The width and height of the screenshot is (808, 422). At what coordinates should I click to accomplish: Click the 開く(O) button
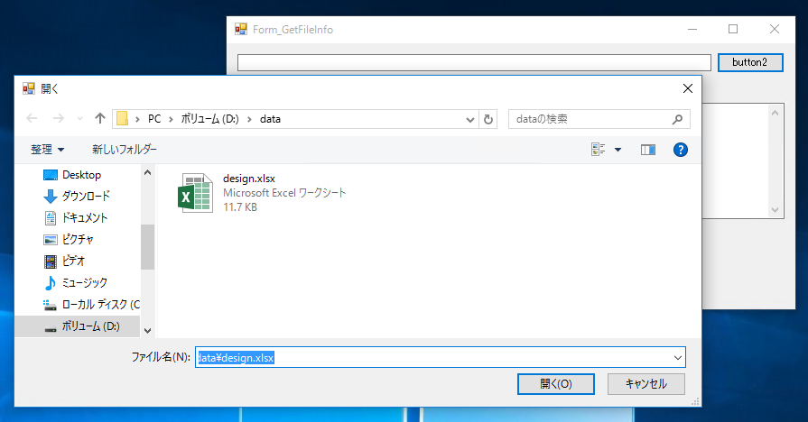pos(556,384)
